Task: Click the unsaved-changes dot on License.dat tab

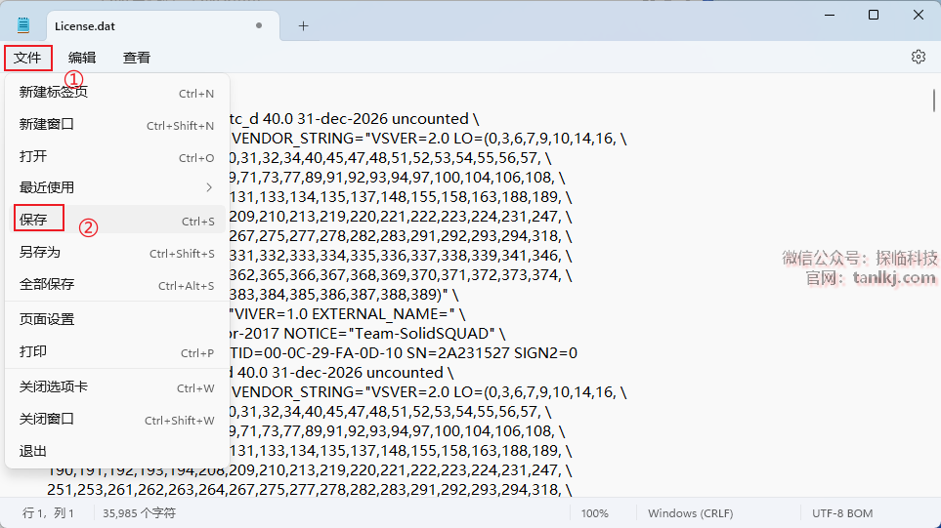Action: coord(258,25)
